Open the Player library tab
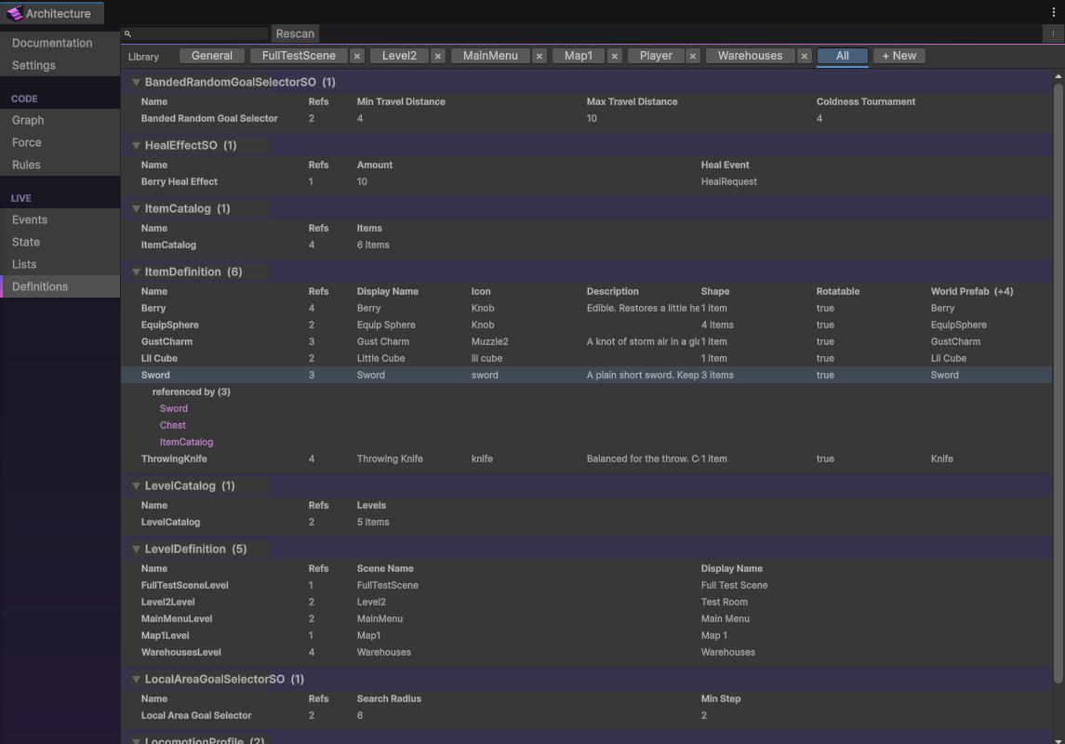 tap(656, 56)
